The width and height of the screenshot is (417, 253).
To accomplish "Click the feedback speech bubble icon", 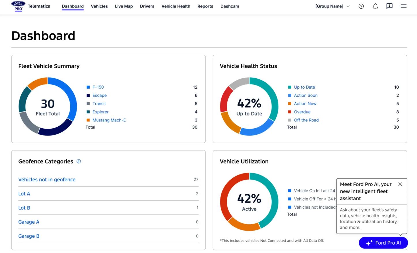I will [x=389, y=6].
